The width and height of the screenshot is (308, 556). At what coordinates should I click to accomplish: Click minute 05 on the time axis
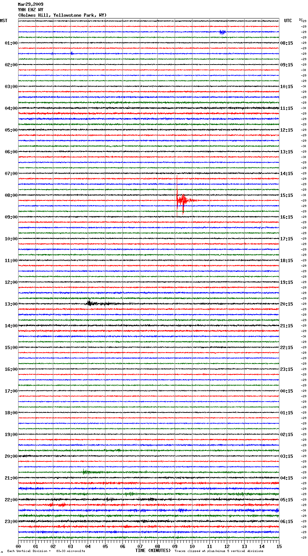[105, 546]
